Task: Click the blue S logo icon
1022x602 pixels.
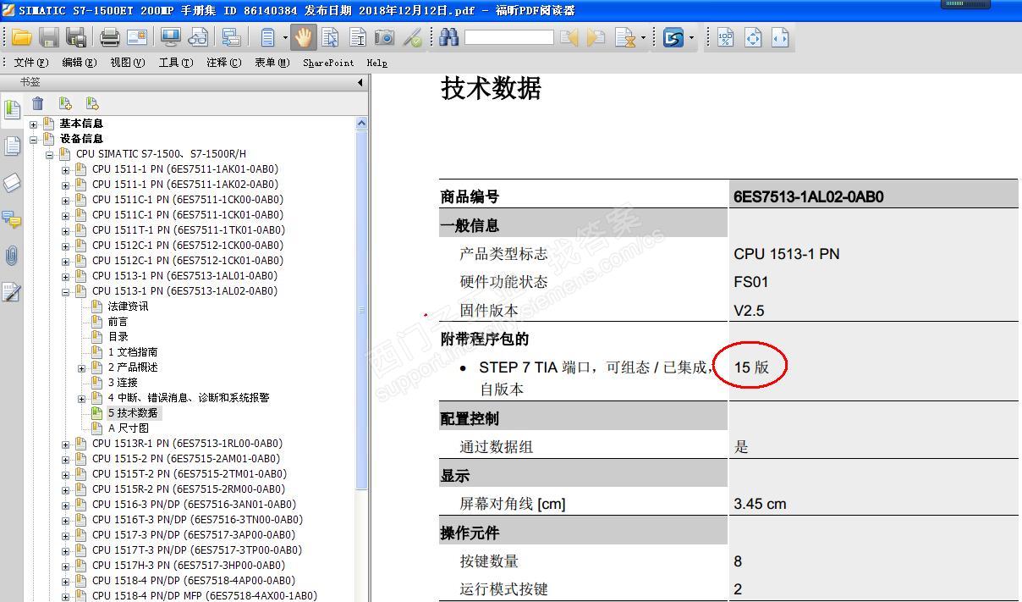Action: (x=673, y=37)
